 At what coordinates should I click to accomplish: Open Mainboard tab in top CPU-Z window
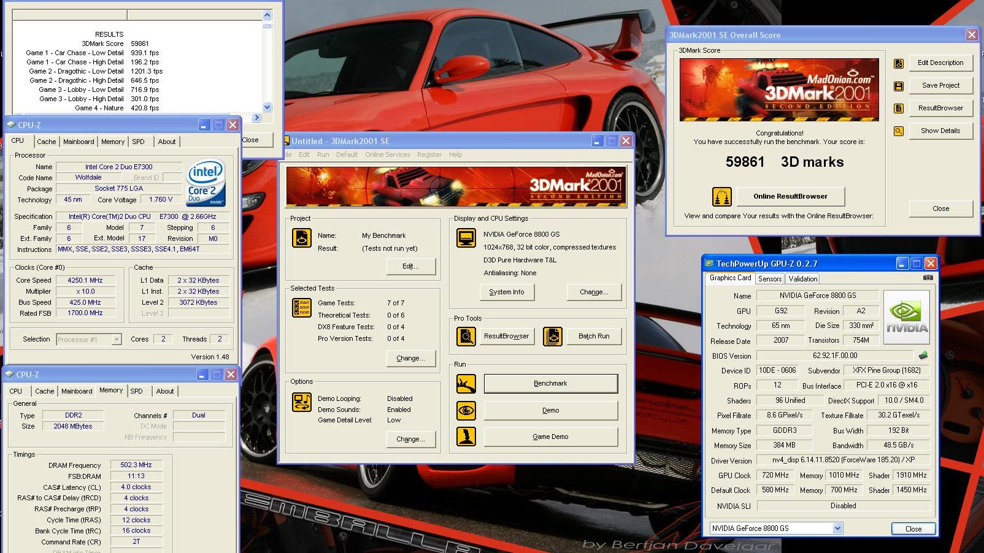79,142
